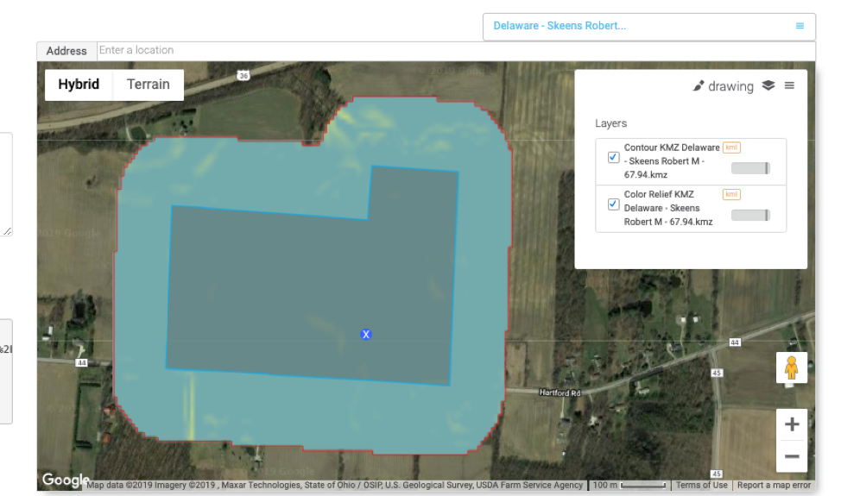The image size is (841, 496).
Task: Open the Terms of Use link
Action: pyautogui.click(x=701, y=485)
